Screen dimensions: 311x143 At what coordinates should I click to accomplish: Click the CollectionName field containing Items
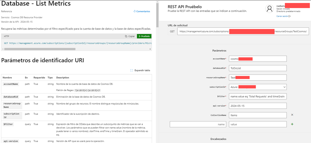258,115
